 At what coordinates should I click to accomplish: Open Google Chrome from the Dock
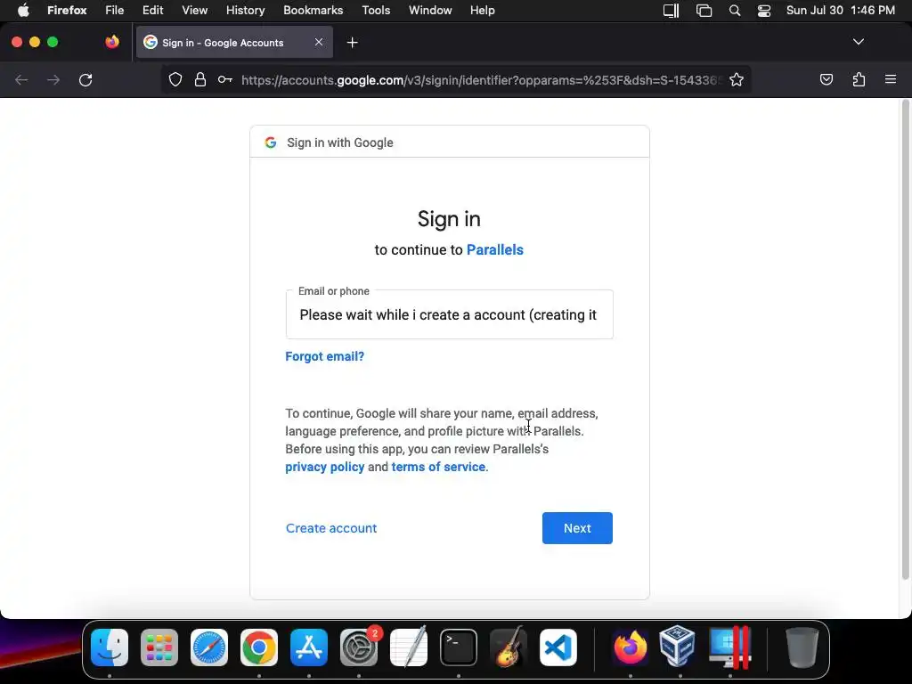[x=259, y=647]
